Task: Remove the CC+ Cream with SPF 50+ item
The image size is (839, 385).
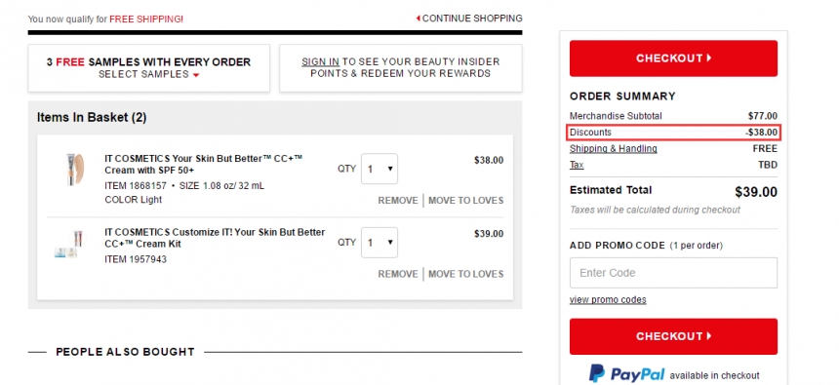Action: [x=398, y=201]
